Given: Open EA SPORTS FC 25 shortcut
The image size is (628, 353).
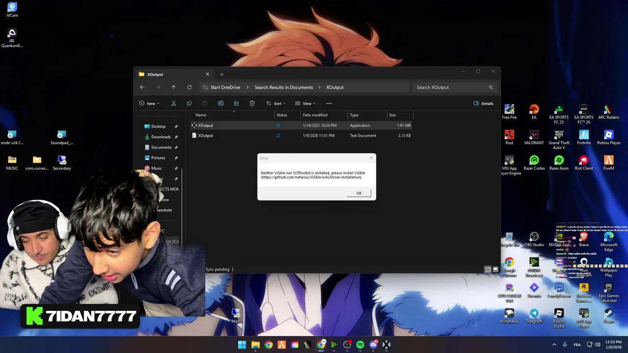Looking at the screenshot, I should click(x=559, y=114).
